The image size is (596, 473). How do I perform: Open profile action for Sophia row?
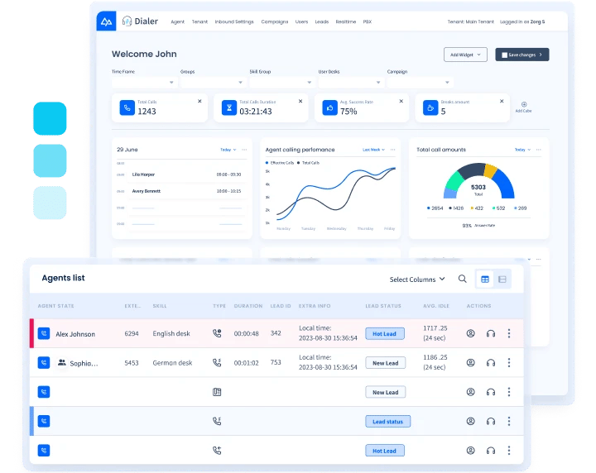[470, 362]
